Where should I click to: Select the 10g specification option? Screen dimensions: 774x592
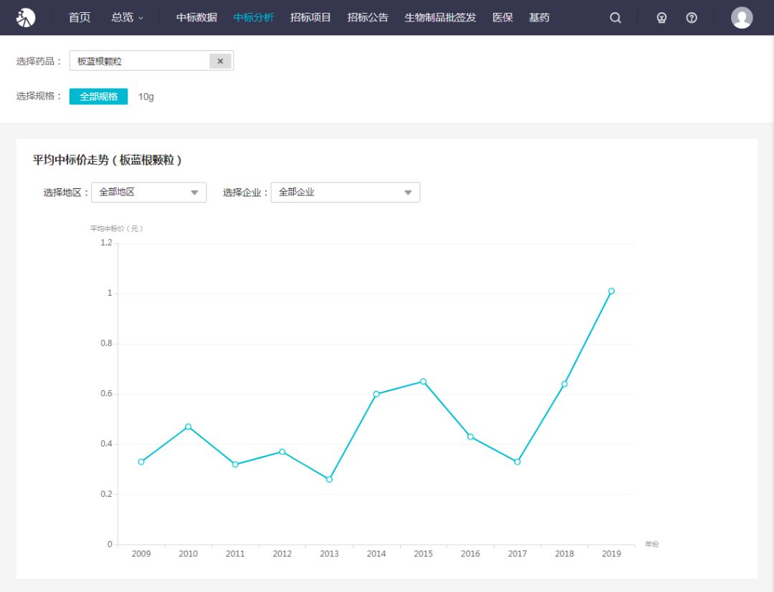point(146,97)
